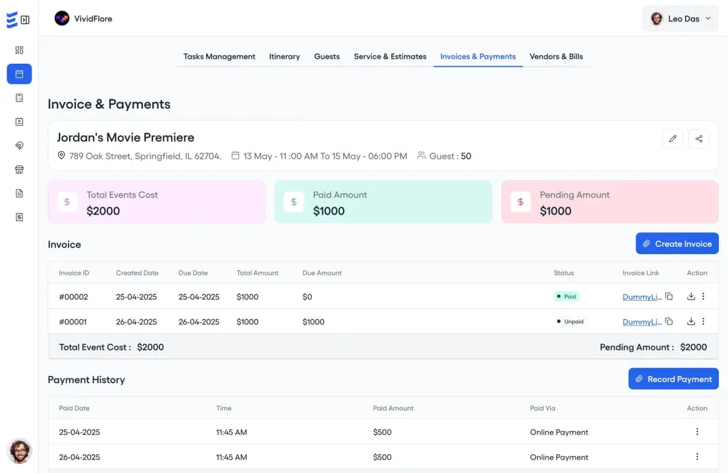728x473 pixels.
Task: Click the edit pencil icon for Jordan's Movie Premiere
Action: [x=672, y=139]
